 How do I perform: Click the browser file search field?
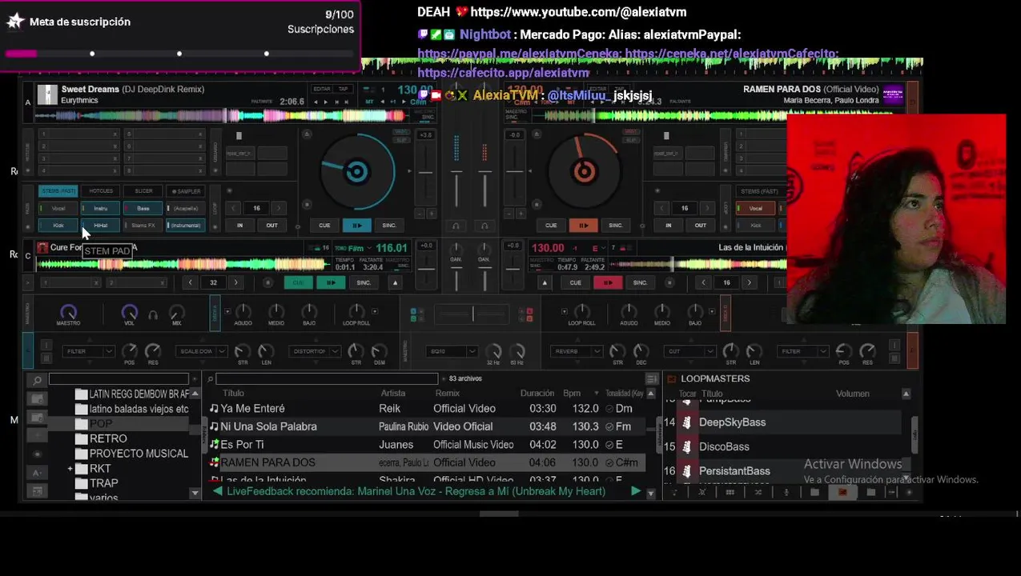(x=327, y=378)
